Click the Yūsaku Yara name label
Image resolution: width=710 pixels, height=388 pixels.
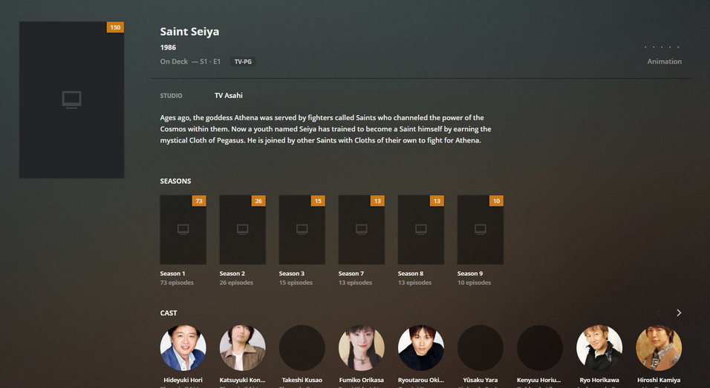pos(481,381)
